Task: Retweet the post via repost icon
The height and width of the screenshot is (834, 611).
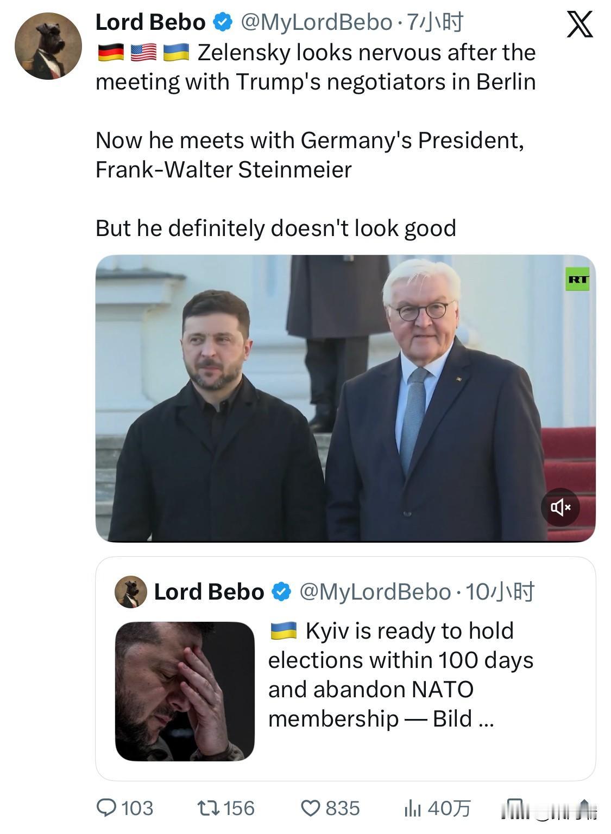Action: [x=209, y=808]
